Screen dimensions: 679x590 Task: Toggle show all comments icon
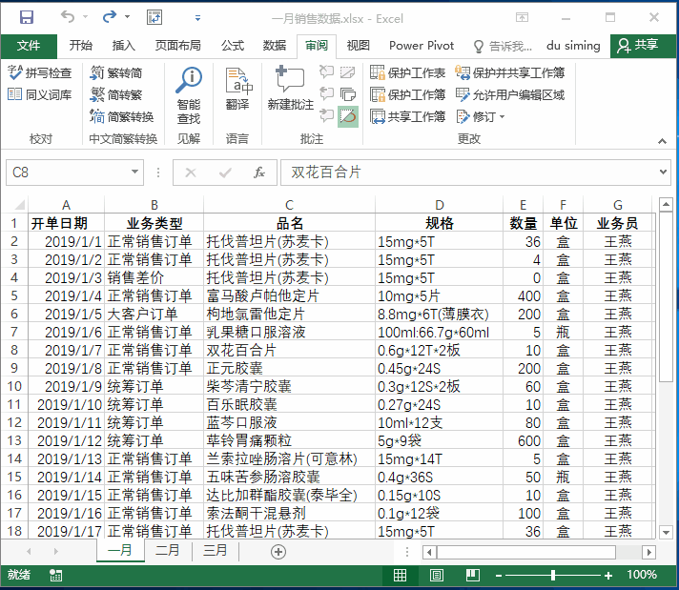click(x=348, y=94)
